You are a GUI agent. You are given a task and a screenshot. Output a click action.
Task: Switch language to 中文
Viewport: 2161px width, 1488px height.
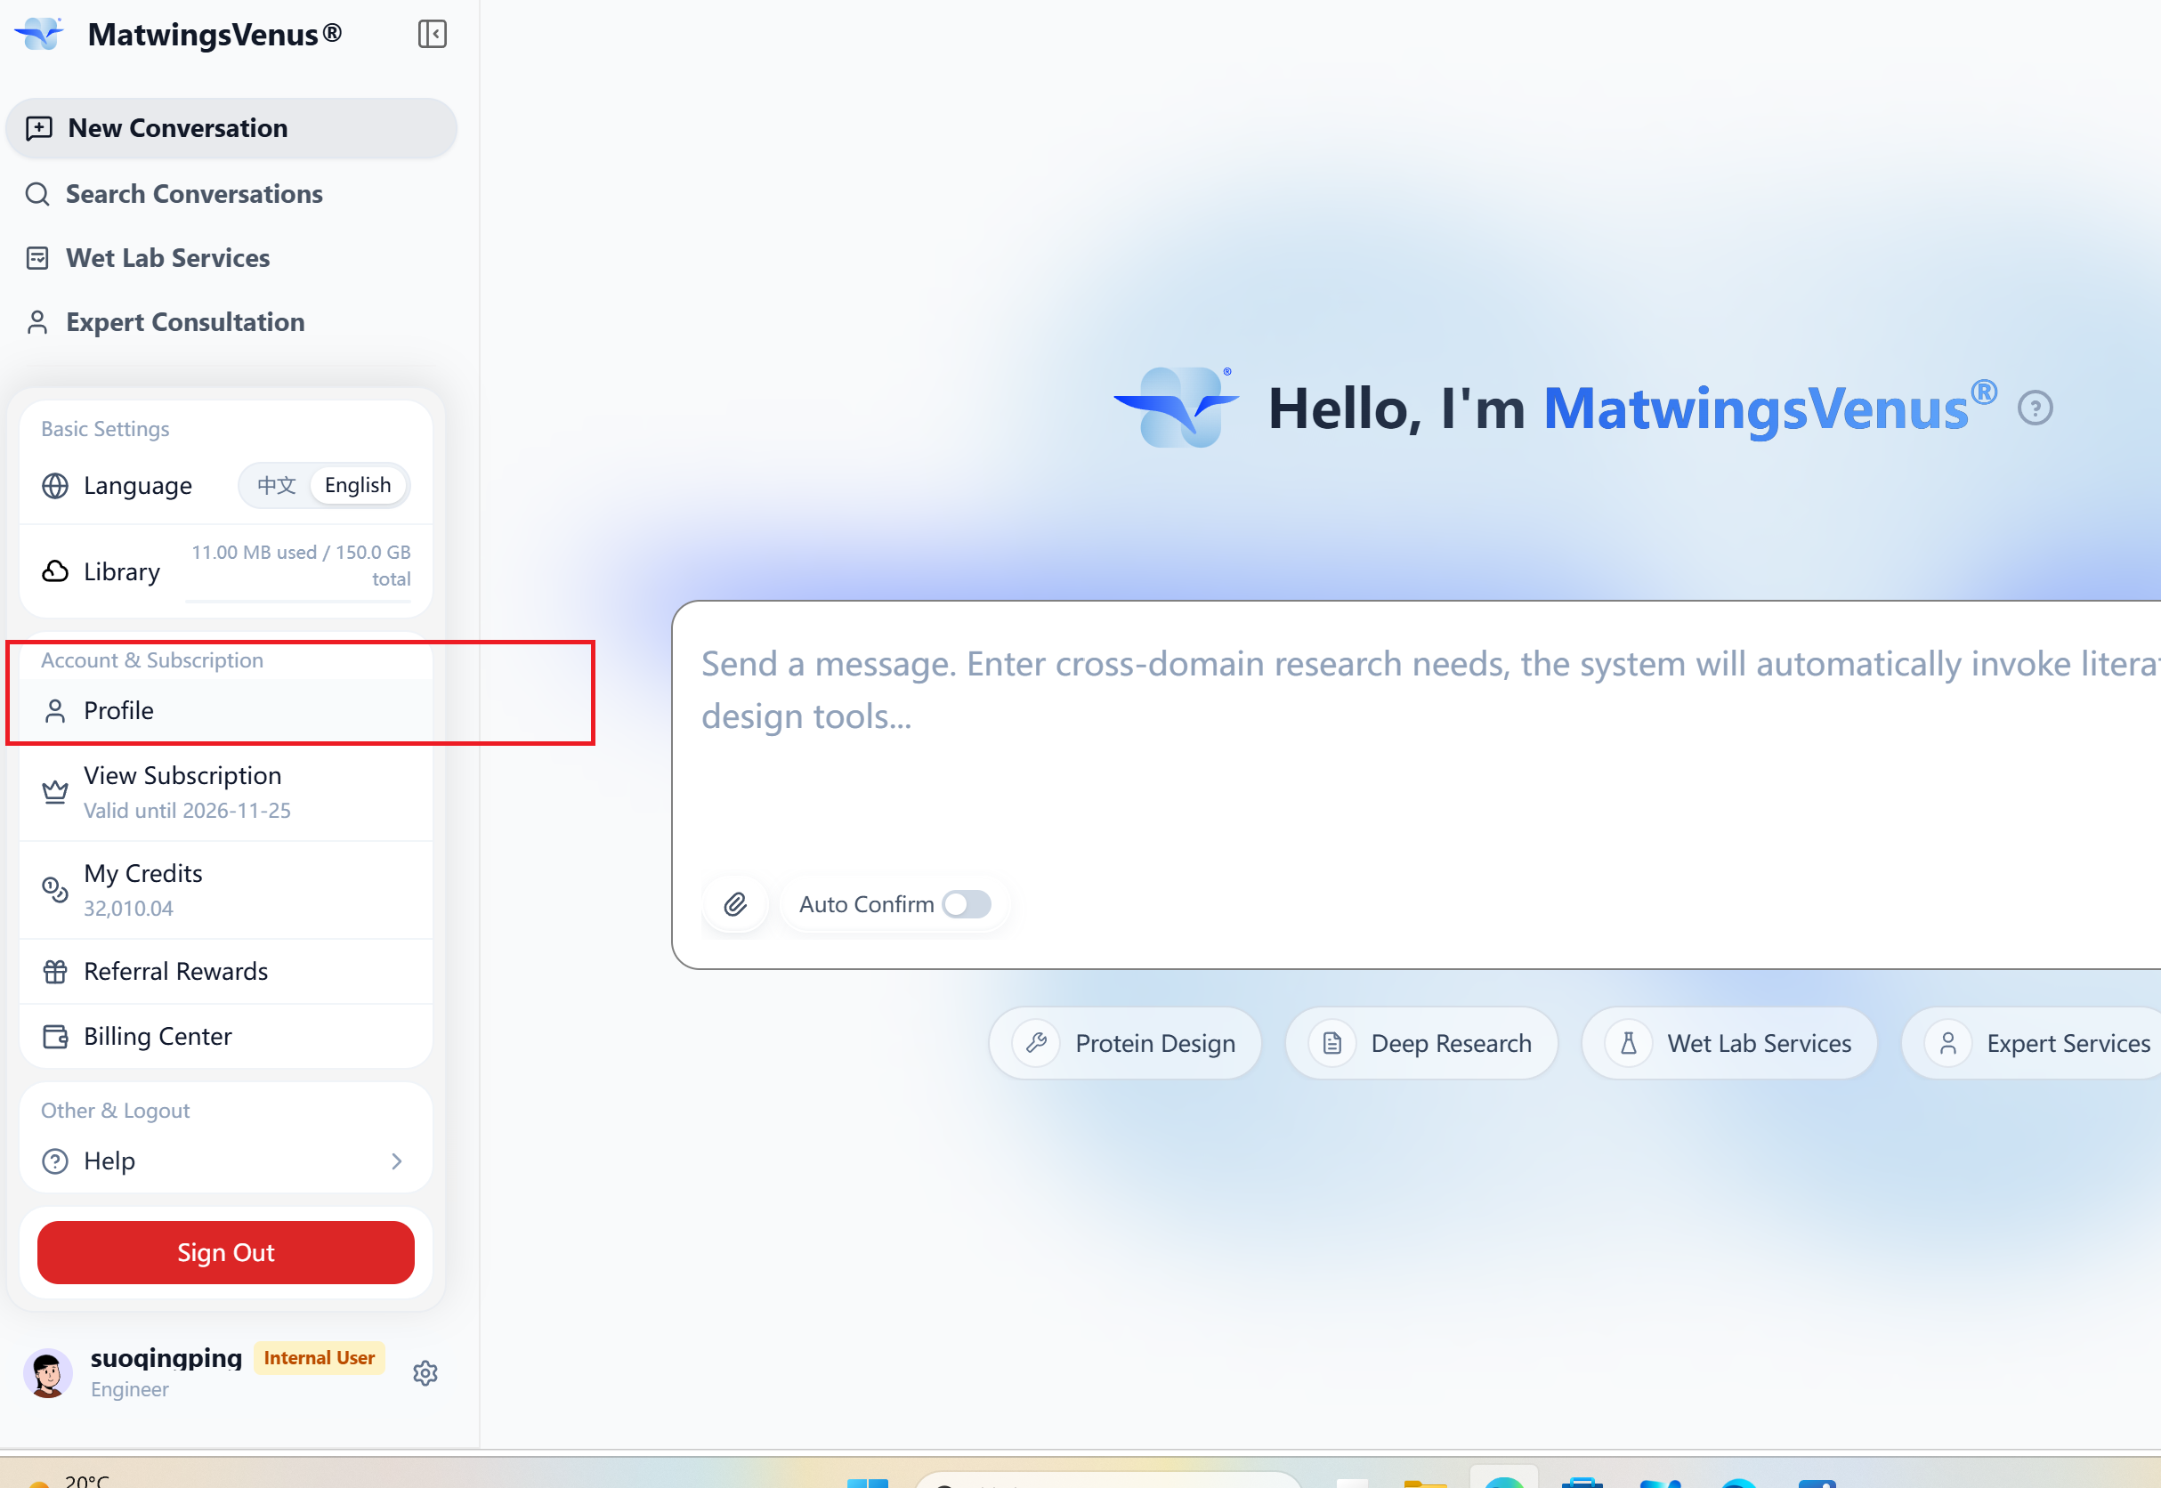(276, 486)
